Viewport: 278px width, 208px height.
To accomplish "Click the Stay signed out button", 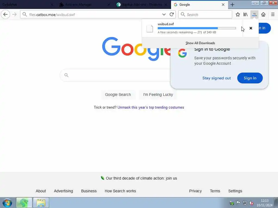I will point(216,78).
